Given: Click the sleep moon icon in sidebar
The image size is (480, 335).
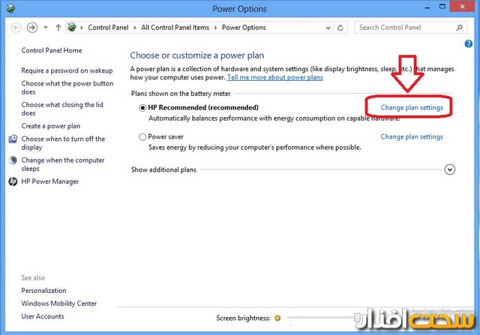Looking at the screenshot, I should tap(13, 160).
